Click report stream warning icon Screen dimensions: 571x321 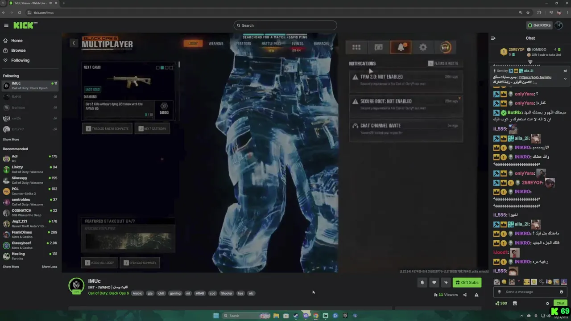[x=476, y=295]
